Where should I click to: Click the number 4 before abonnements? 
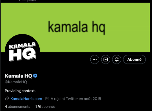tap(6, 107)
